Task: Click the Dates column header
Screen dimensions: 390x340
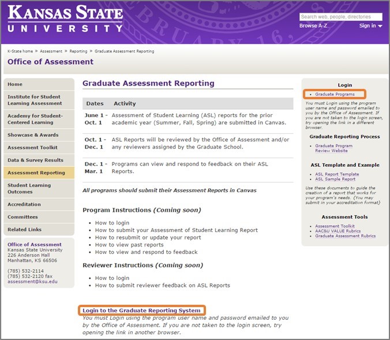Action: tap(95, 103)
